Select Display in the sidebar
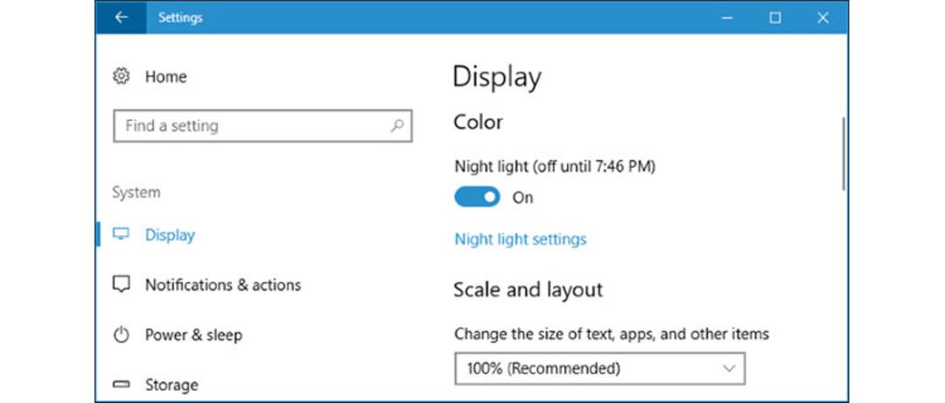The width and height of the screenshot is (945, 403). tap(170, 234)
